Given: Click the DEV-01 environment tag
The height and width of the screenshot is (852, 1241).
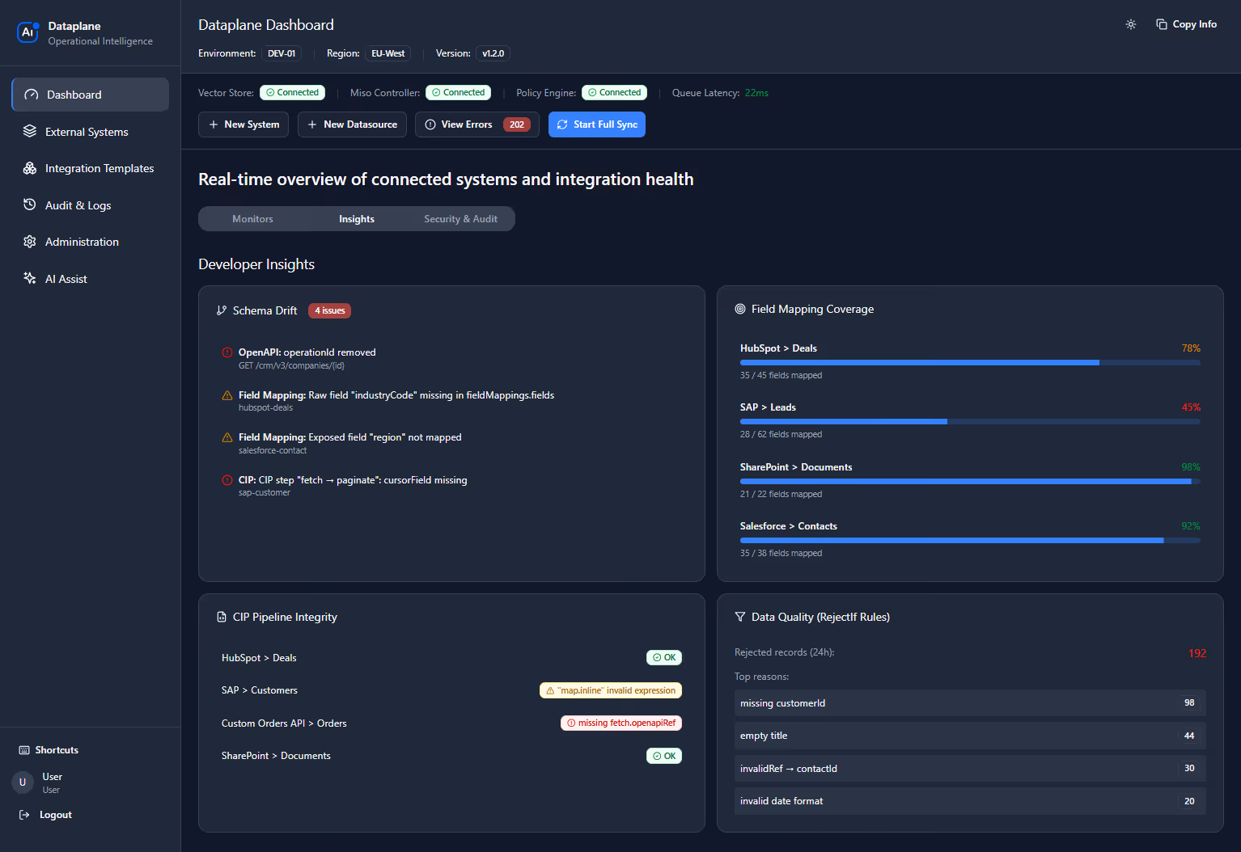Looking at the screenshot, I should [282, 53].
